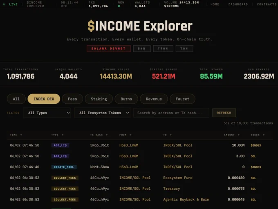Go to HOME in top navigation
The image size is (278, 209).
coord(215,4)
